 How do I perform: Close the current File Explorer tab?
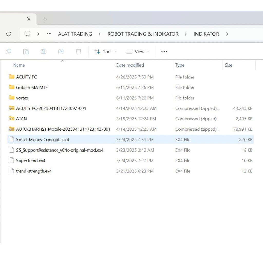(29, 19)
